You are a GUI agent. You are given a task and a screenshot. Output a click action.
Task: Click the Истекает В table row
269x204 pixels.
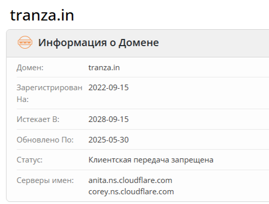click(x=143, y=119)
